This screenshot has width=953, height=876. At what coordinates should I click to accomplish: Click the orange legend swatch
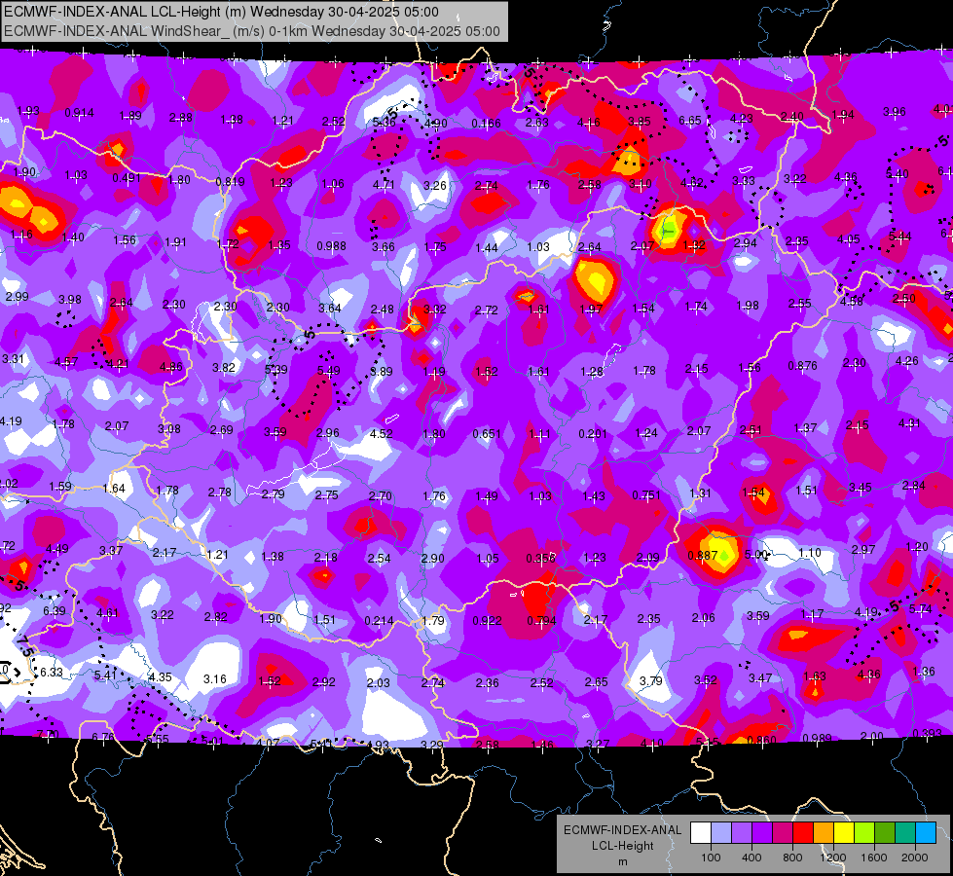[824, 833]
